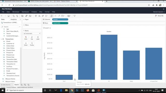
Task: Click the Label card in Marks
Action: pos(38,38)
